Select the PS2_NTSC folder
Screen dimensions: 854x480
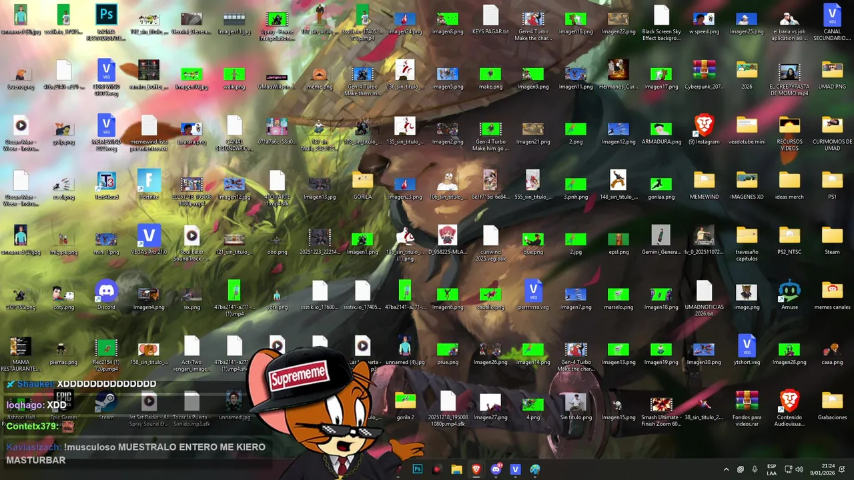point(789,240)
